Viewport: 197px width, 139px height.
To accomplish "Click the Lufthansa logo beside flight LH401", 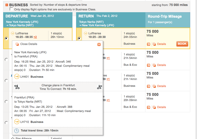I will click(x=17, y=77).
